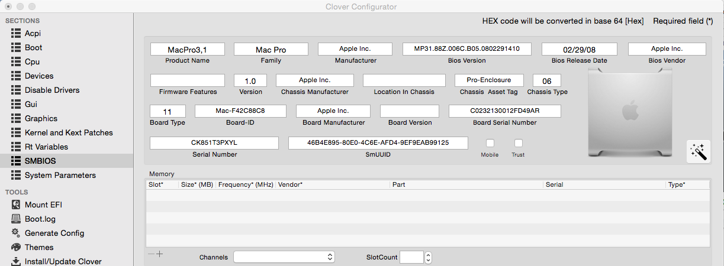Enable the Mobile checkbox
The height and width of the screenshot is (266, 724).
pos(490,143)
